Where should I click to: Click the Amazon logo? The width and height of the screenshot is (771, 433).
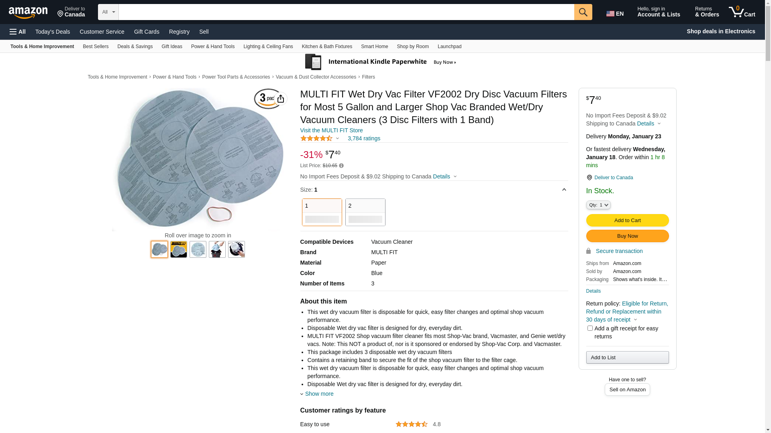coord(28,12)
